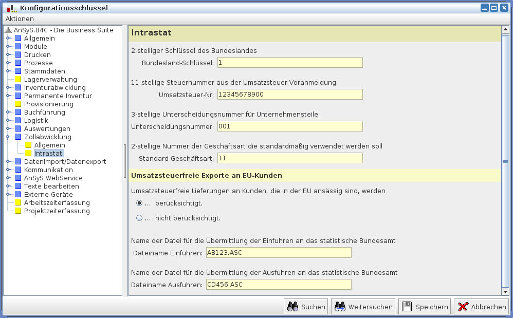Image resolution: width=513 pixels, height=318 pixels.
Task: Click the yellow Arbeitszeiterfassung icon
Action: (18, 203)
